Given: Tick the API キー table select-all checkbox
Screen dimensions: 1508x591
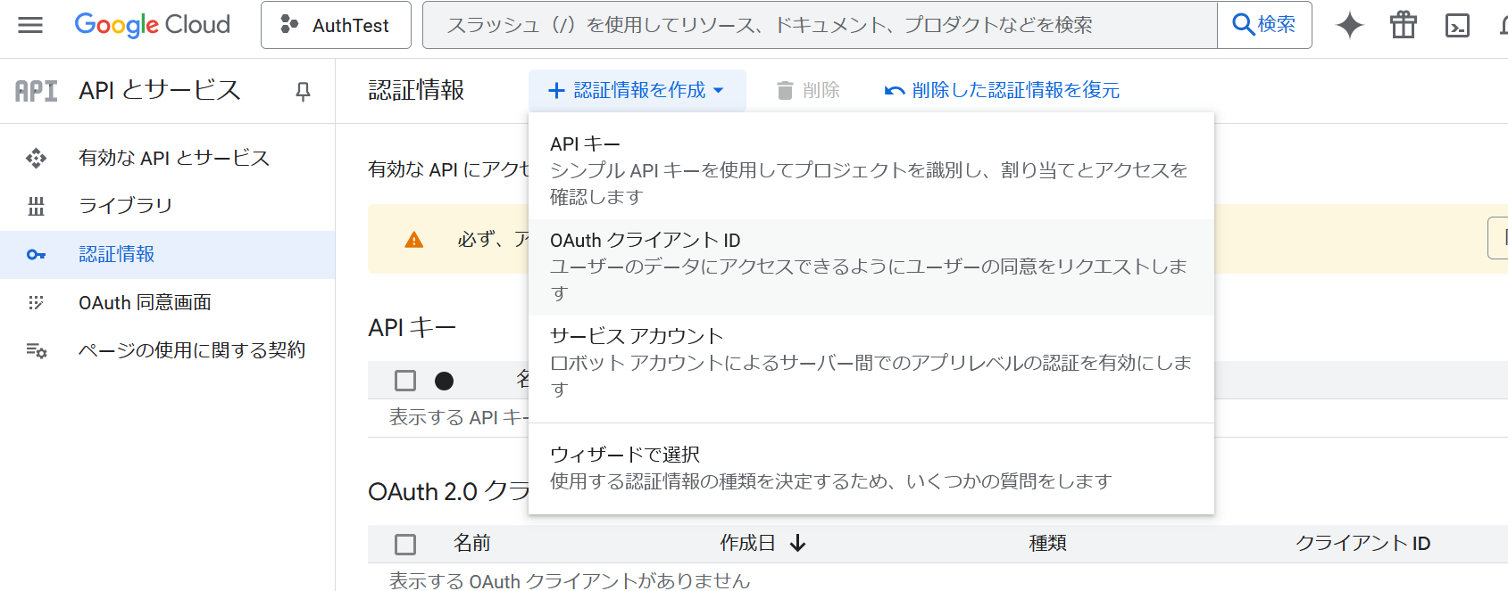Looking at the screenshot, I should coord(405,381).
